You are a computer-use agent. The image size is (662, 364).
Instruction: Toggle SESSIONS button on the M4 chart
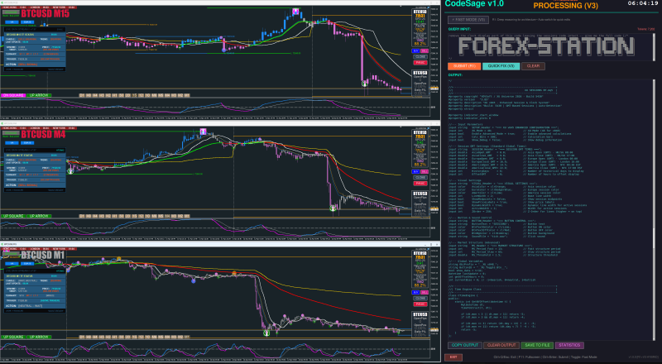pos(12,133)
